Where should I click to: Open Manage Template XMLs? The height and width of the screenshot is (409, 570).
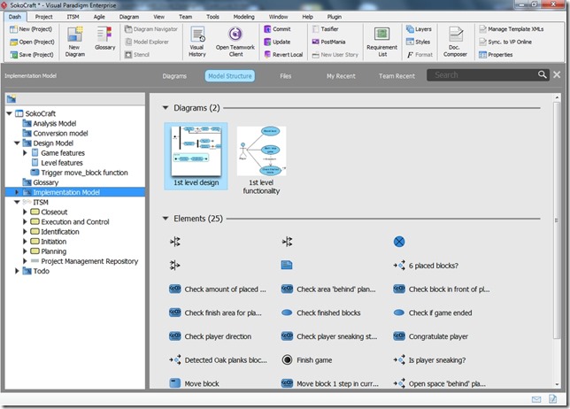click(x=511, y=29)
